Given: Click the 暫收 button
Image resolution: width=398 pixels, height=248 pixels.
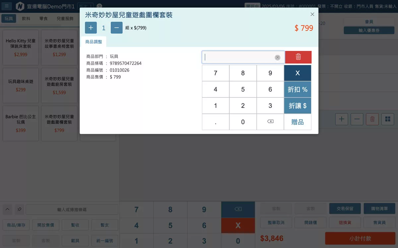Looking at the screenshot, I should tap(75, 225).
